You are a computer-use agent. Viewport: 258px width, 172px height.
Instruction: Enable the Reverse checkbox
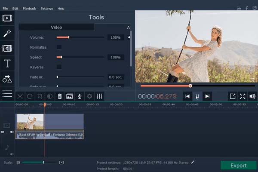click(59, 67)
